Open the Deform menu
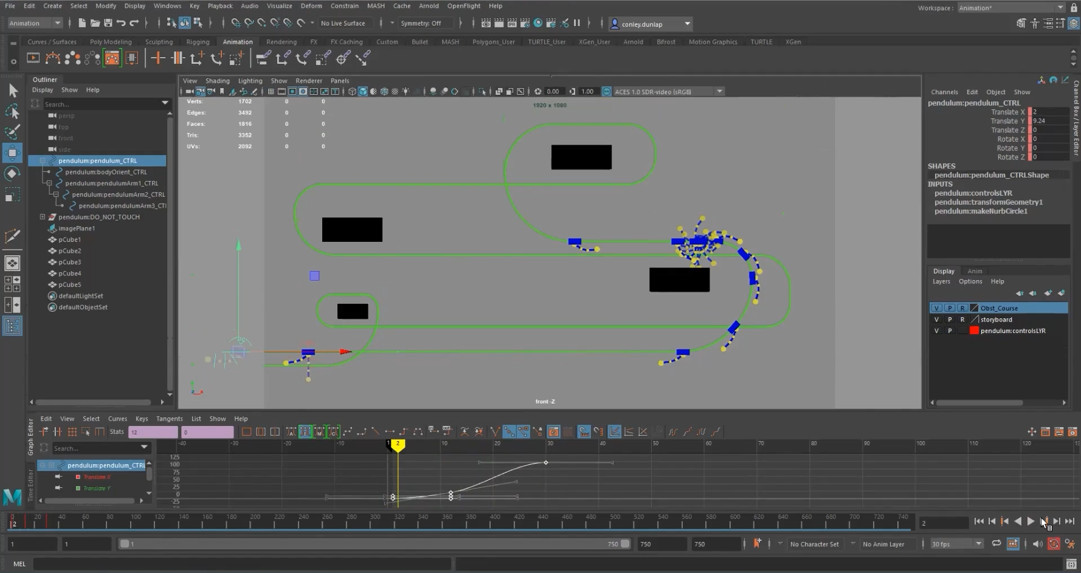Image resolution: width=1081 pixels, height=573 pixels. pyautogui.click(x=311, y=5)
